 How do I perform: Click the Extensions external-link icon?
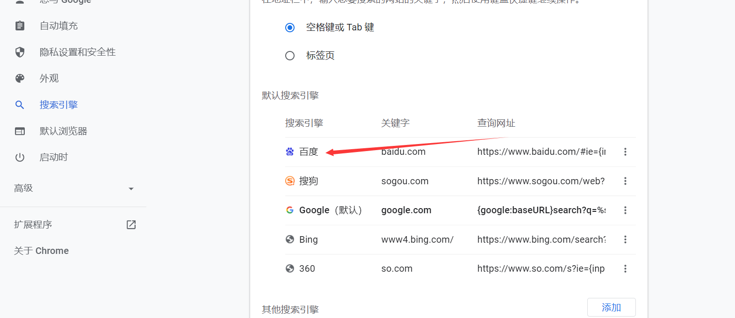tap(131, 224)
